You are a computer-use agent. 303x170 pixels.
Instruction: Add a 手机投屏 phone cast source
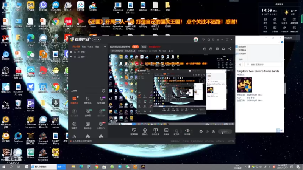tap(155, 132)
